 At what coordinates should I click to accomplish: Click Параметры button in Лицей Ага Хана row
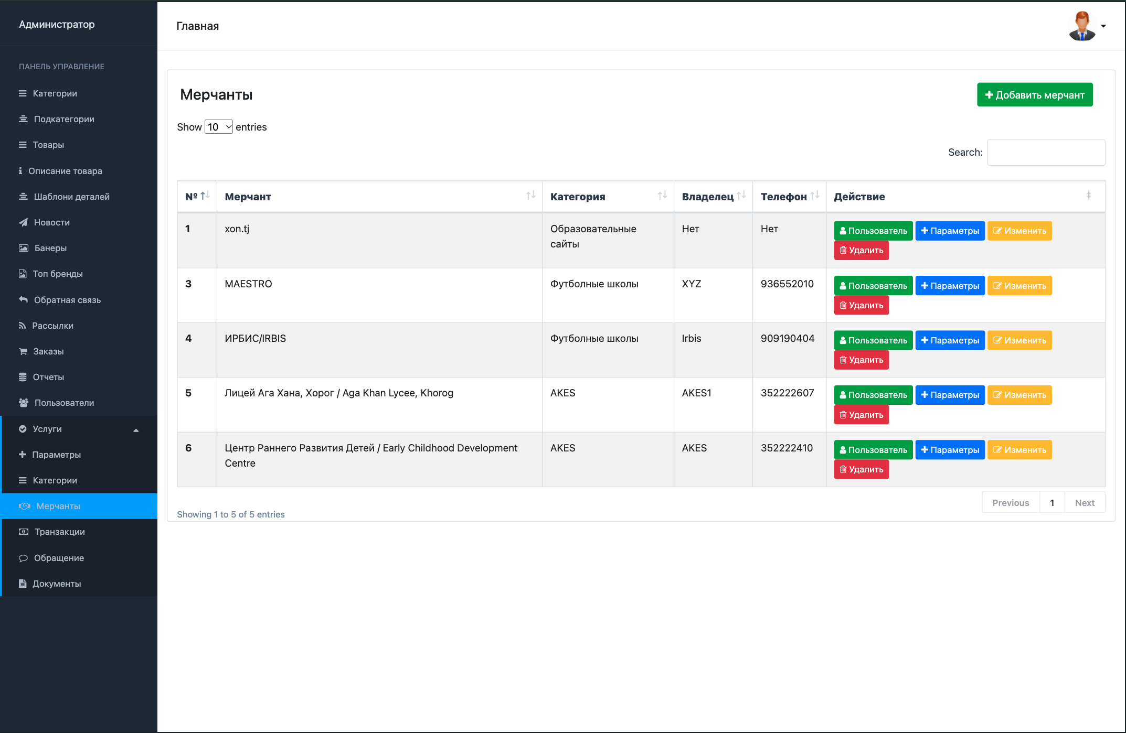950,395
